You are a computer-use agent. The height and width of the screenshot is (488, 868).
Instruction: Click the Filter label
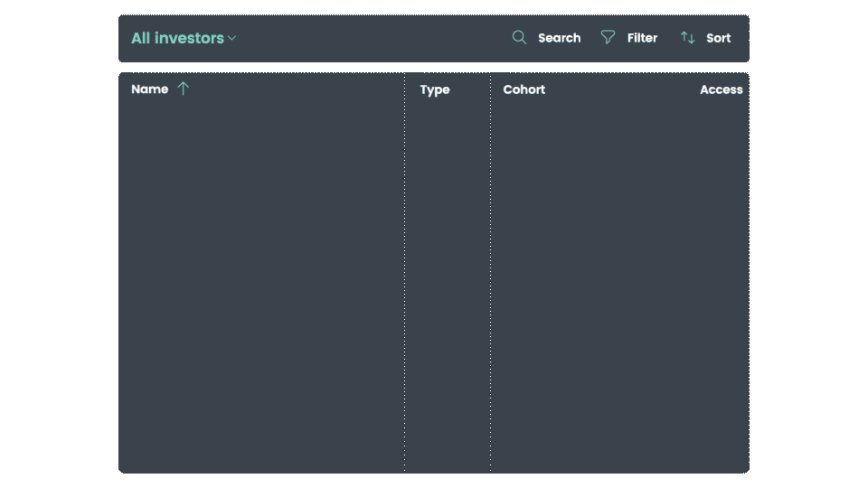pos(642,38)
